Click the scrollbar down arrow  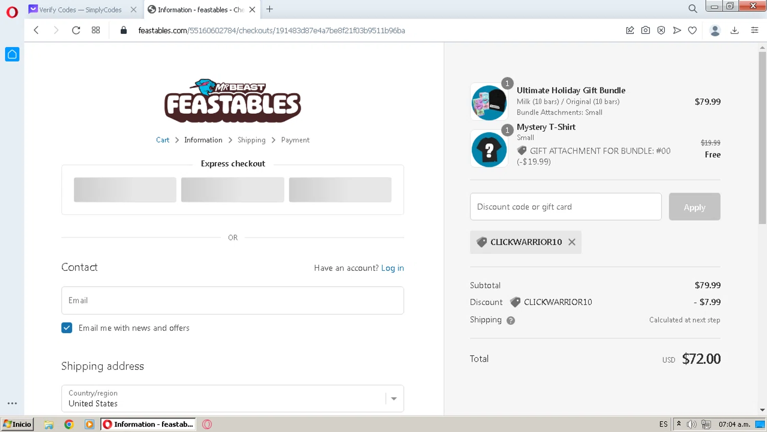coord(762,410)
